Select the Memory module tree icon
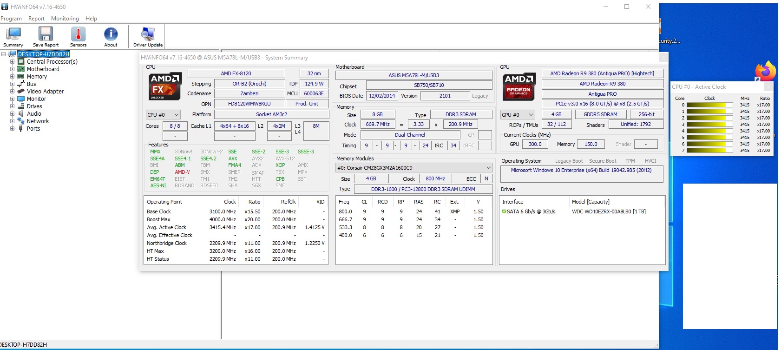This screenshot has width=781, height=350. 21,76
